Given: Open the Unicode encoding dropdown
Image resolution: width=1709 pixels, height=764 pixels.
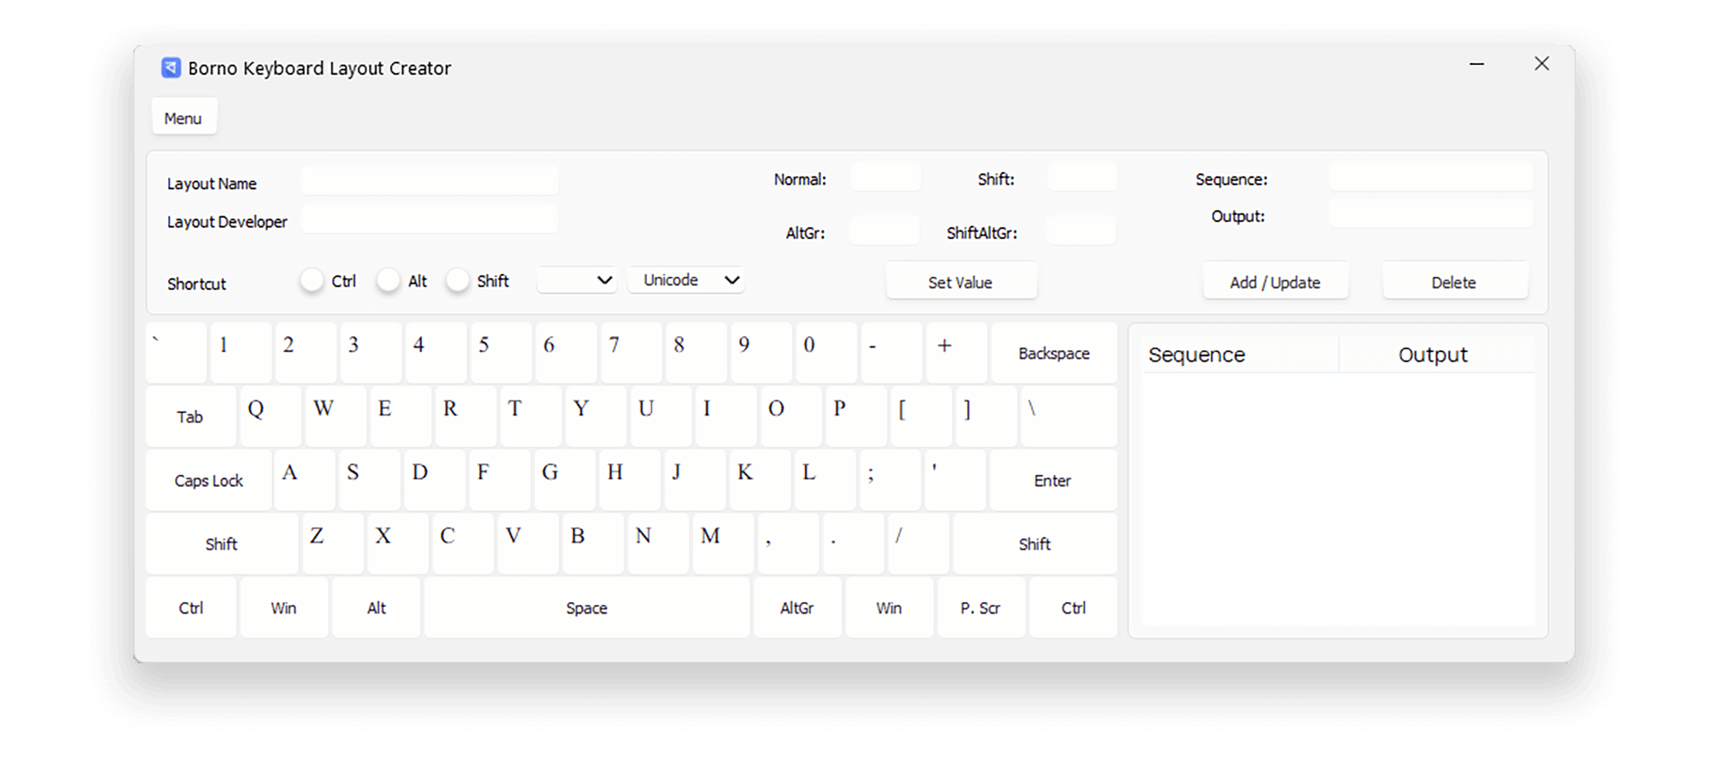Looking at the screenshot, I should click(686, 280).
